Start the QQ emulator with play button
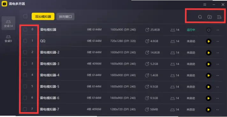227x117 pixels. click(209, 41)
